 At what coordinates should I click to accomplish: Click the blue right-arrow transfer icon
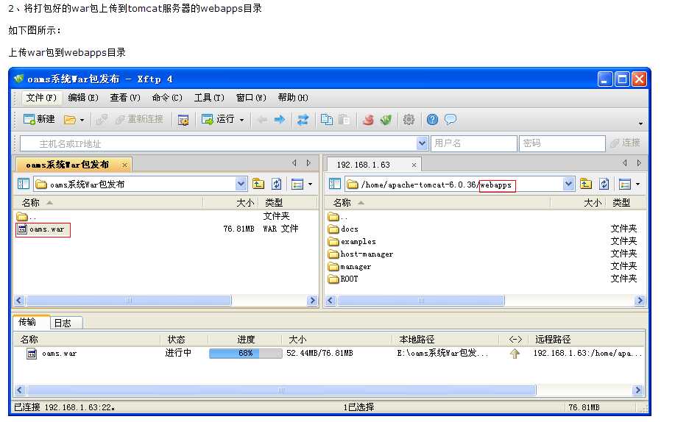click(280, 119)
